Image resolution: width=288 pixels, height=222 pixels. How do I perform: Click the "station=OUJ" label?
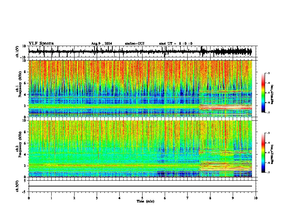click(135, 44)
